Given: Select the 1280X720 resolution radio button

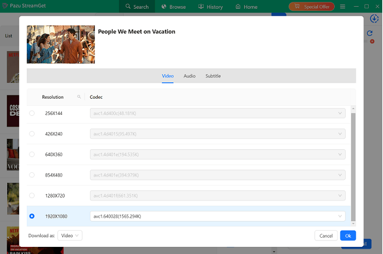Looking at the screenshot, I should point(32,196).
